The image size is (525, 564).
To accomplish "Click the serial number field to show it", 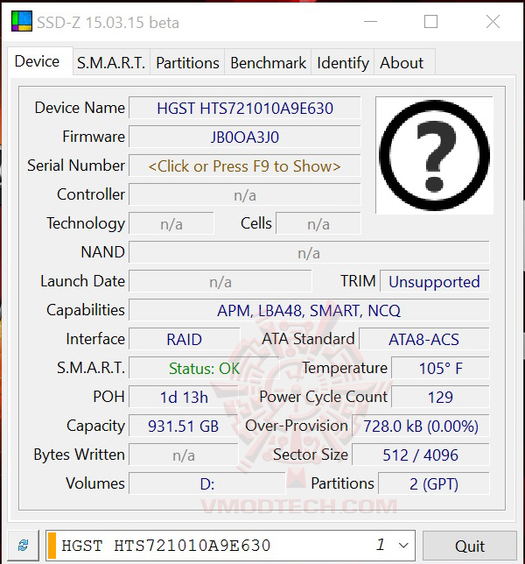I will 244,166.
